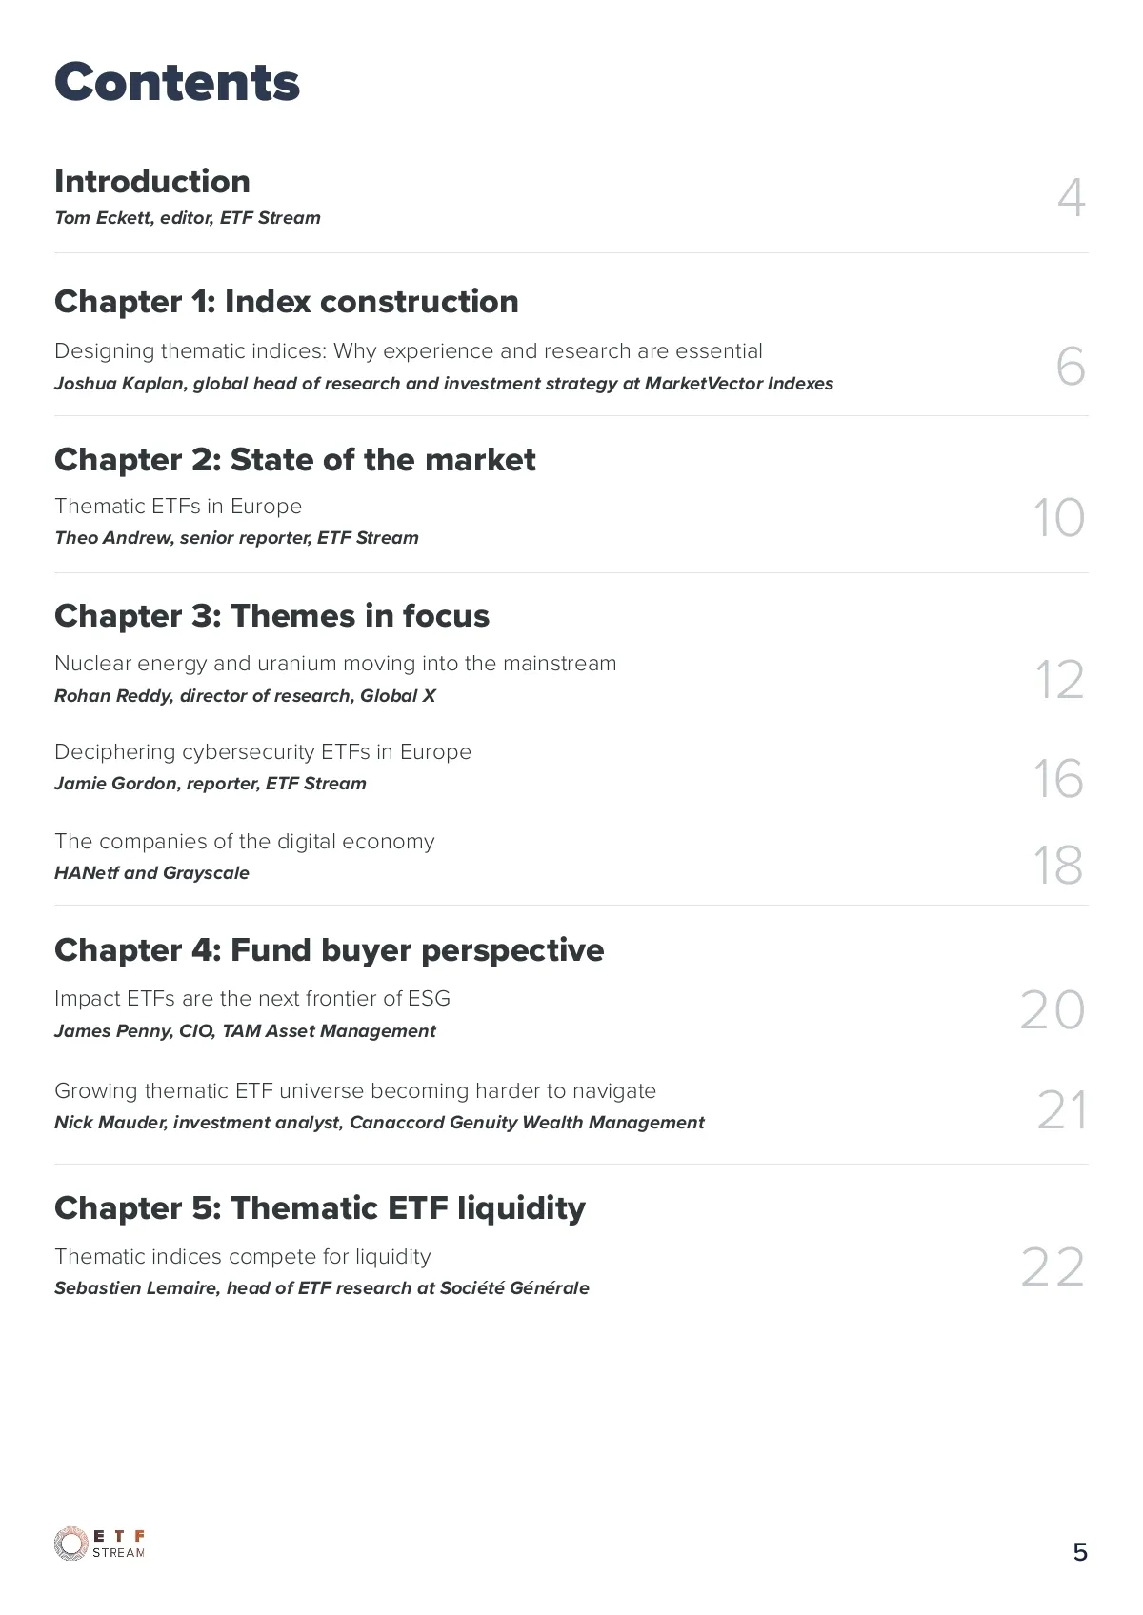Jump to Chapter 5: Thematic ETF liquidity
1143x1615 pixels.
(320, 1208)
